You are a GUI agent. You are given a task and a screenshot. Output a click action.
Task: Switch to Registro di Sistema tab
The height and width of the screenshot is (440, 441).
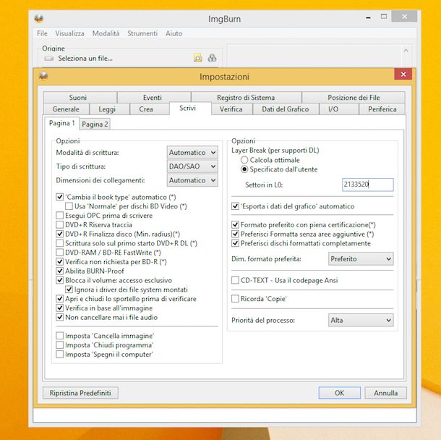click(247, 98)
